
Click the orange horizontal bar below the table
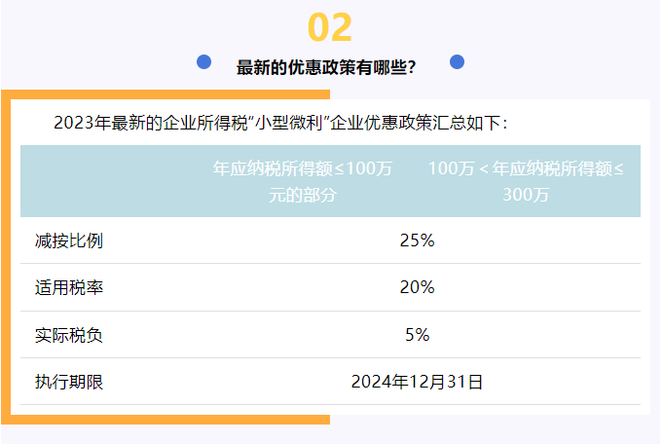[x=166, y=420]
